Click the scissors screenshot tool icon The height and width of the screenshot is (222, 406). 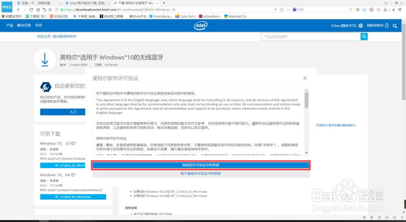pos(385,10)
